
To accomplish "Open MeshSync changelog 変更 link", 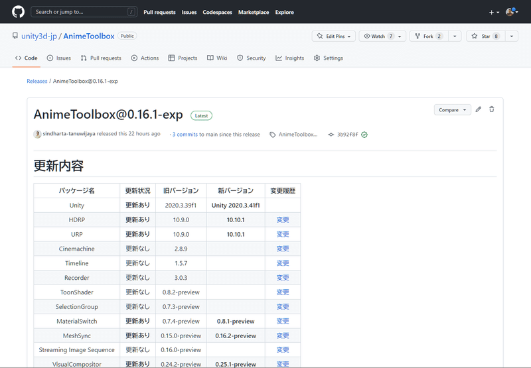I will click(x=283, y=336).
